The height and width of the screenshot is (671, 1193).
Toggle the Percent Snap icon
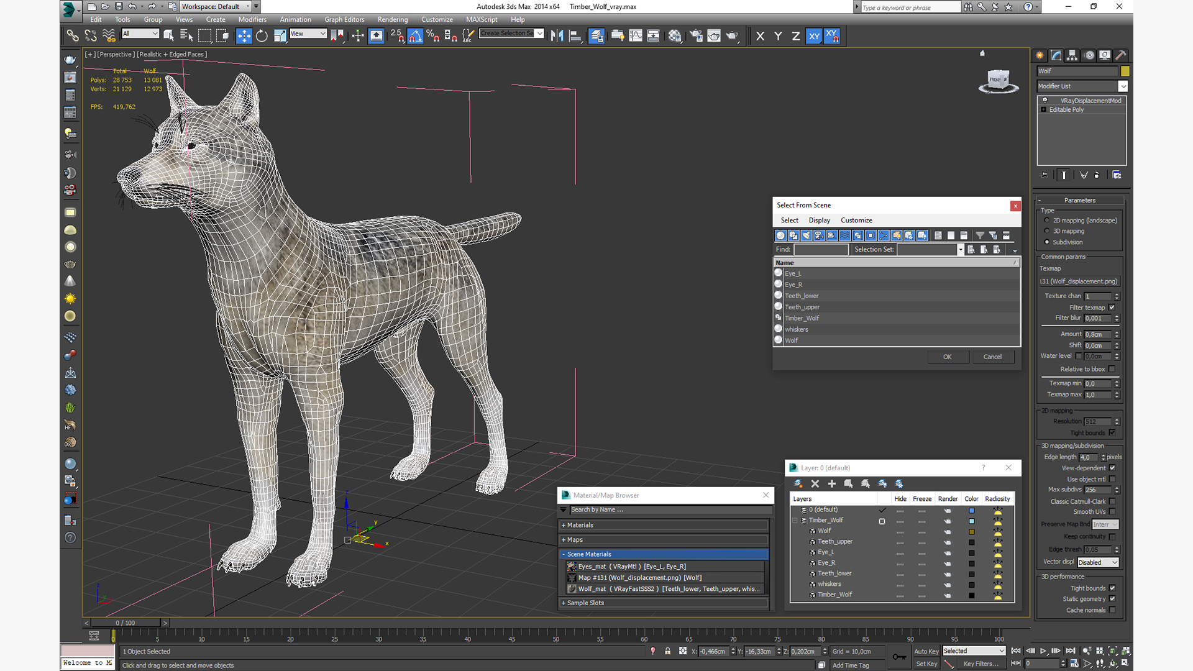433,36
